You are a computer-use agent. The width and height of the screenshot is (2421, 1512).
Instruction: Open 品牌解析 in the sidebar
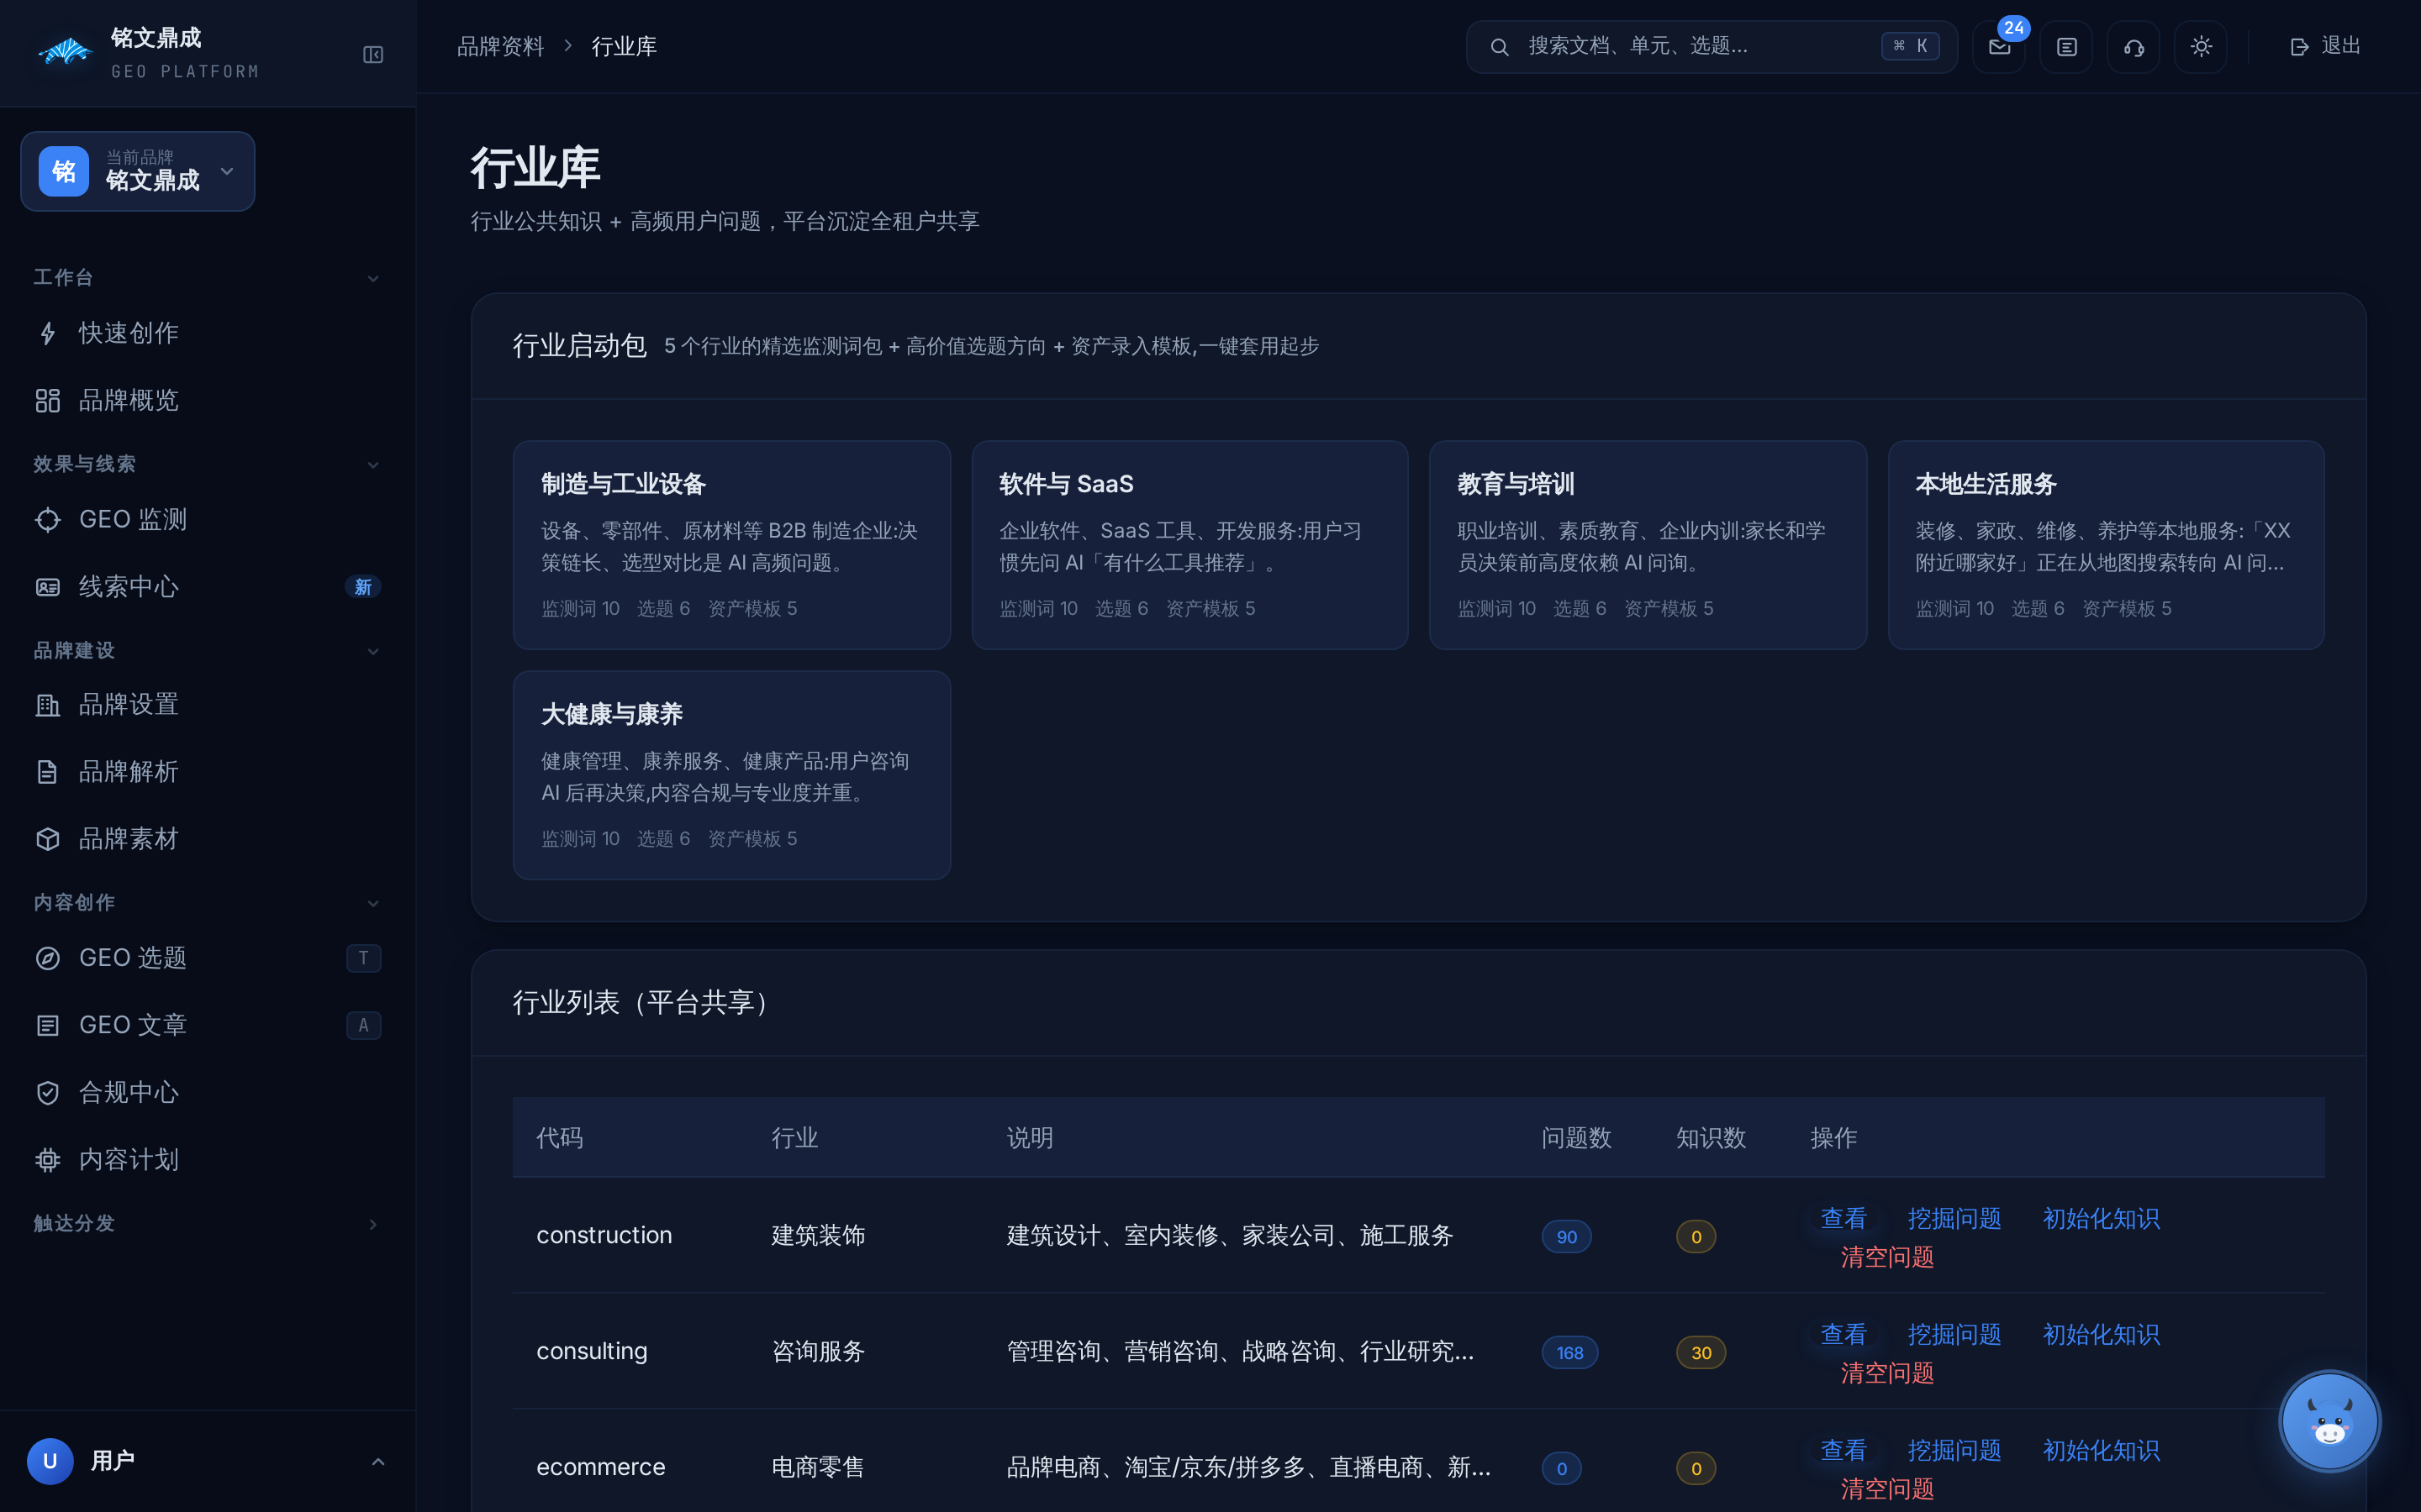coord(207,771)
